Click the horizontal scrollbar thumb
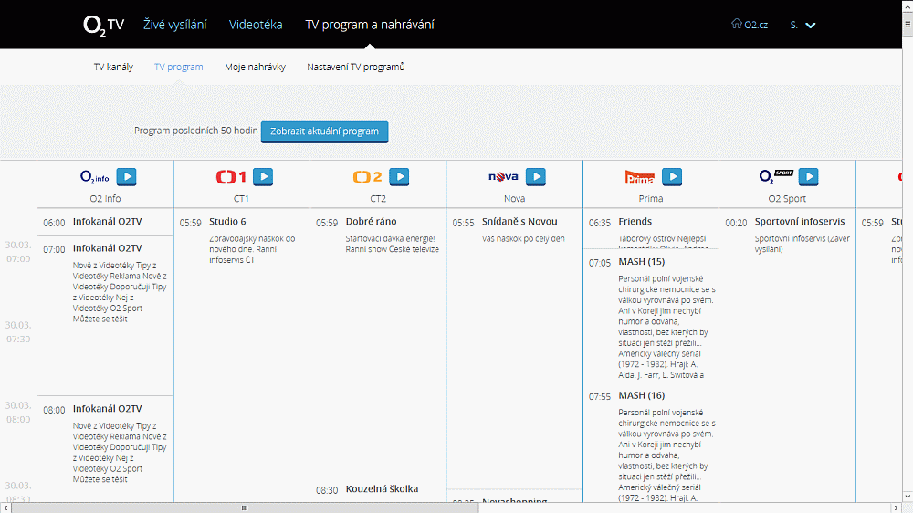 click(x=245, y=508)
